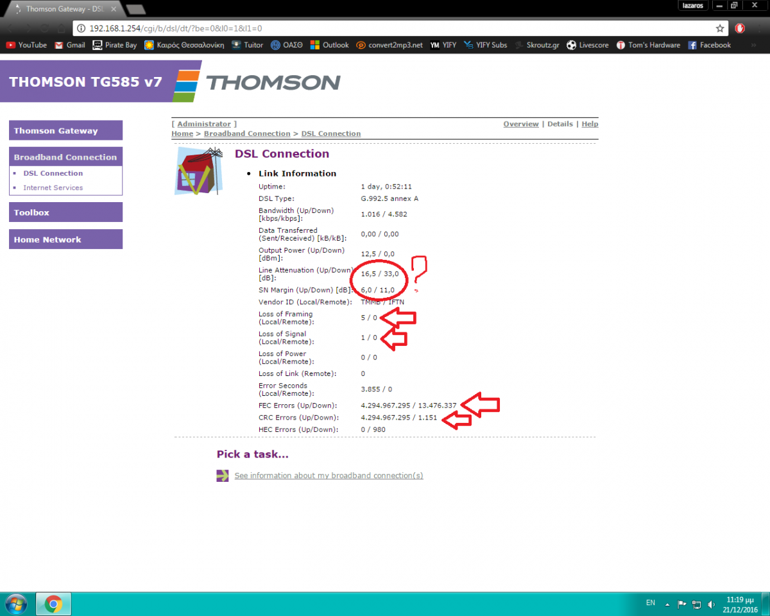770x616 pixels.
Task: Click DSL Type value G.992.5 annex A
Action: pos(389,198)
